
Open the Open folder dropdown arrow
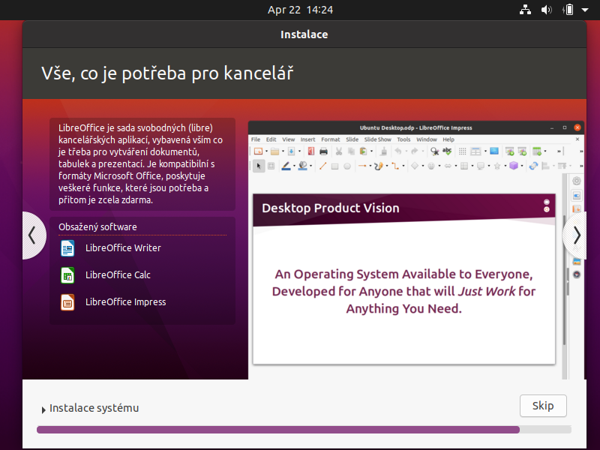click(283, 151)
